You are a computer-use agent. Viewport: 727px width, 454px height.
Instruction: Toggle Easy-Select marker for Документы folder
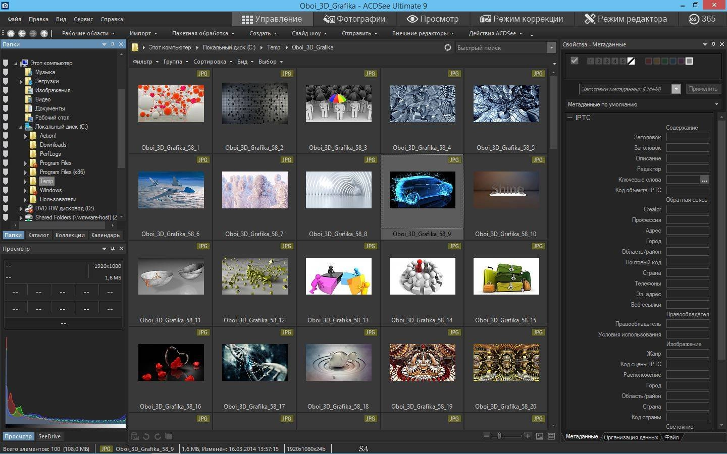tap(6, 108)
